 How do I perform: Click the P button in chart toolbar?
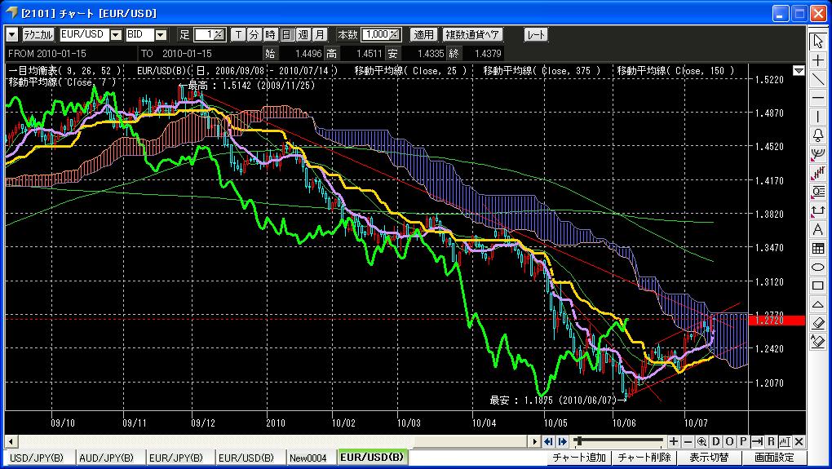pos(743,441)
